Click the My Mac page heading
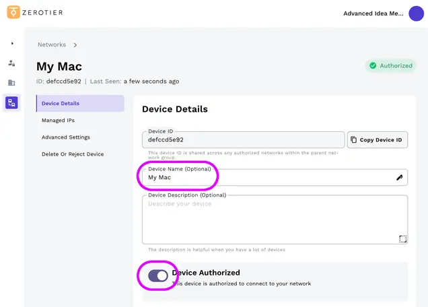Image resolution: width=428 pixels, height=307 pixels. pos(59,67)
